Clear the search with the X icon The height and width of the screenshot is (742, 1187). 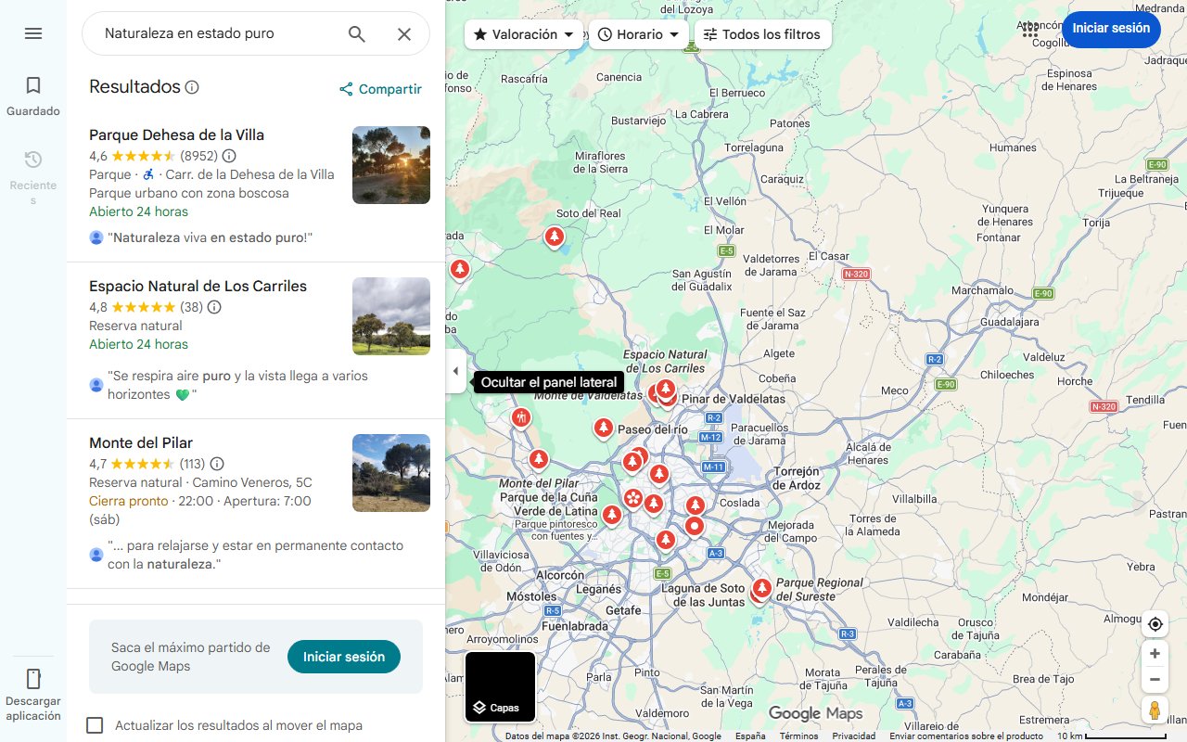[404, 33]
